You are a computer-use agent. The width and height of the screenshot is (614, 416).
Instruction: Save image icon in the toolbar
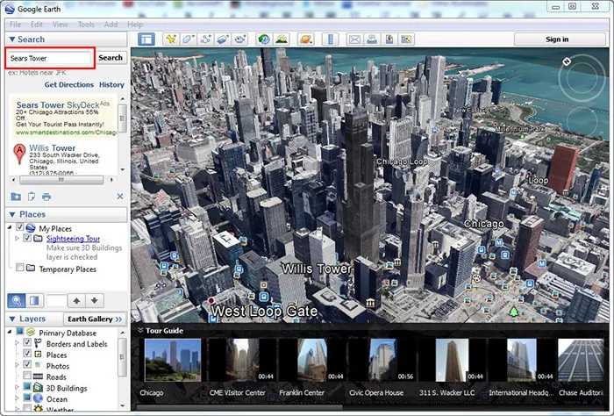click(389, 39)
